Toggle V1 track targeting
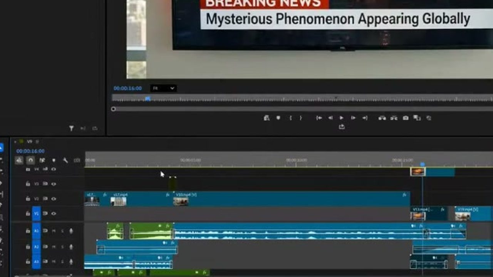This screenshot has height=277, width=493. coord(37,214)
